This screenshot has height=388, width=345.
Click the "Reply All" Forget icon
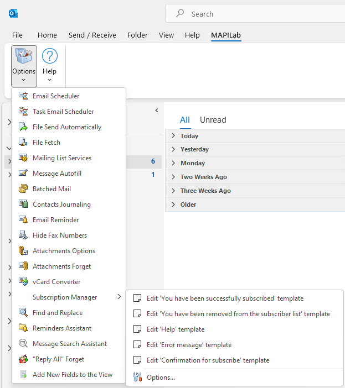23,359
